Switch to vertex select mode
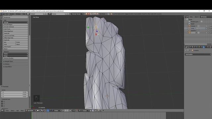The image size is (212, 119). [x=63, y=110]
